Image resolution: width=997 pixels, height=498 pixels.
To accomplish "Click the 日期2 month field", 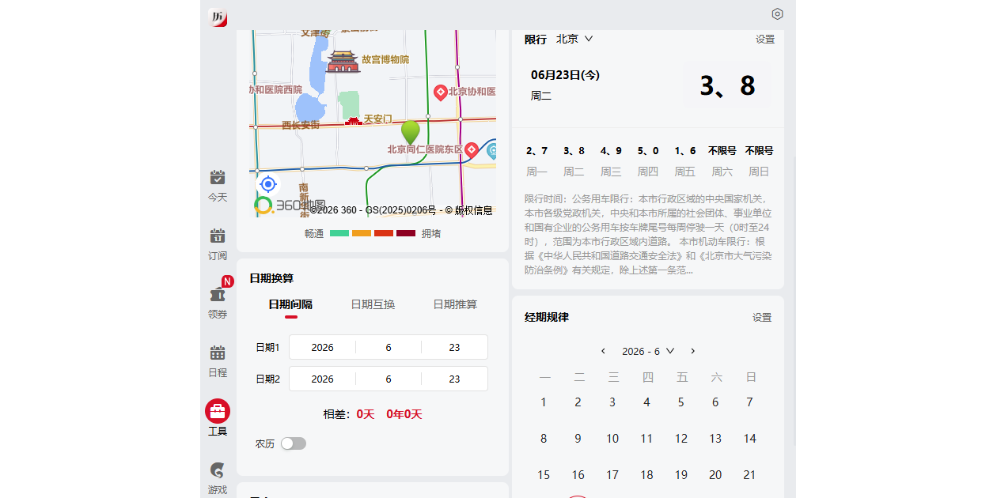I will [389, 379].
